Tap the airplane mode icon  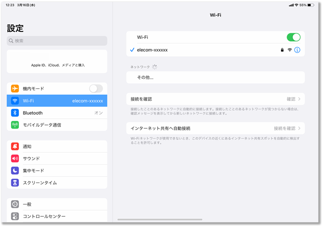(15, 89)
